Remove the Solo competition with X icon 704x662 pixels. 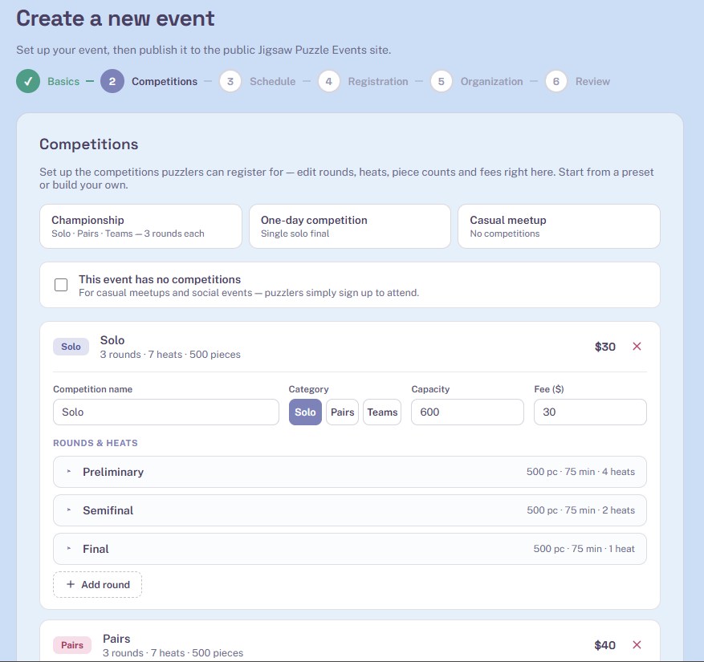[637, 347]
